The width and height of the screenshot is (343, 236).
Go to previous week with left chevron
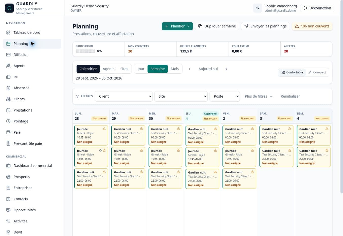click(189, 69)
